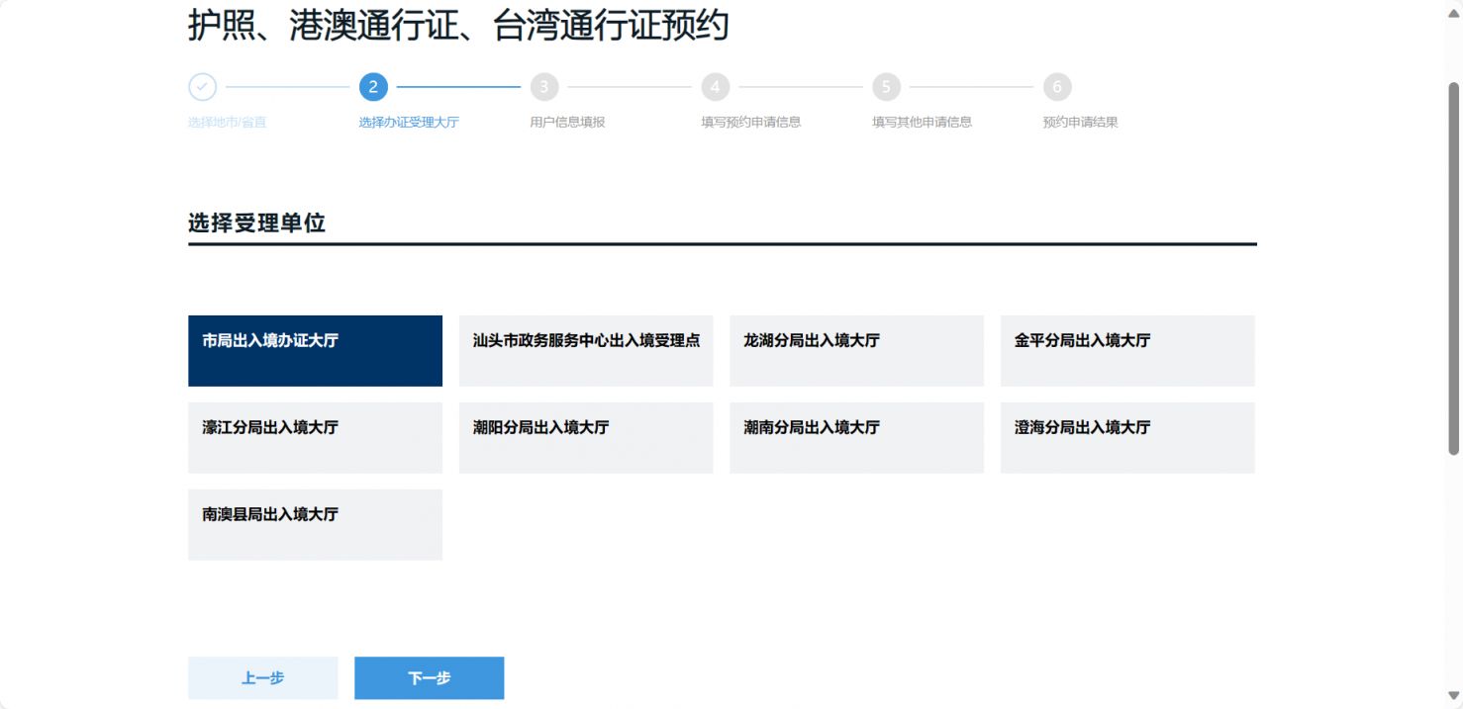This screenshot has width=1463, height=709.
Task: Select 澄海分局出入境大厅 office
Action: [x=1126, y=438]
